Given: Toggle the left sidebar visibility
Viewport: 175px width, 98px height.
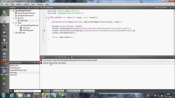Looking at the screenshot, I should (x=11, y=91).
